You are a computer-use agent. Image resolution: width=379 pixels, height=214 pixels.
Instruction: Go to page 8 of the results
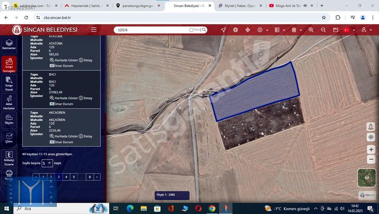pyautogui.click(x=90, y=177)
